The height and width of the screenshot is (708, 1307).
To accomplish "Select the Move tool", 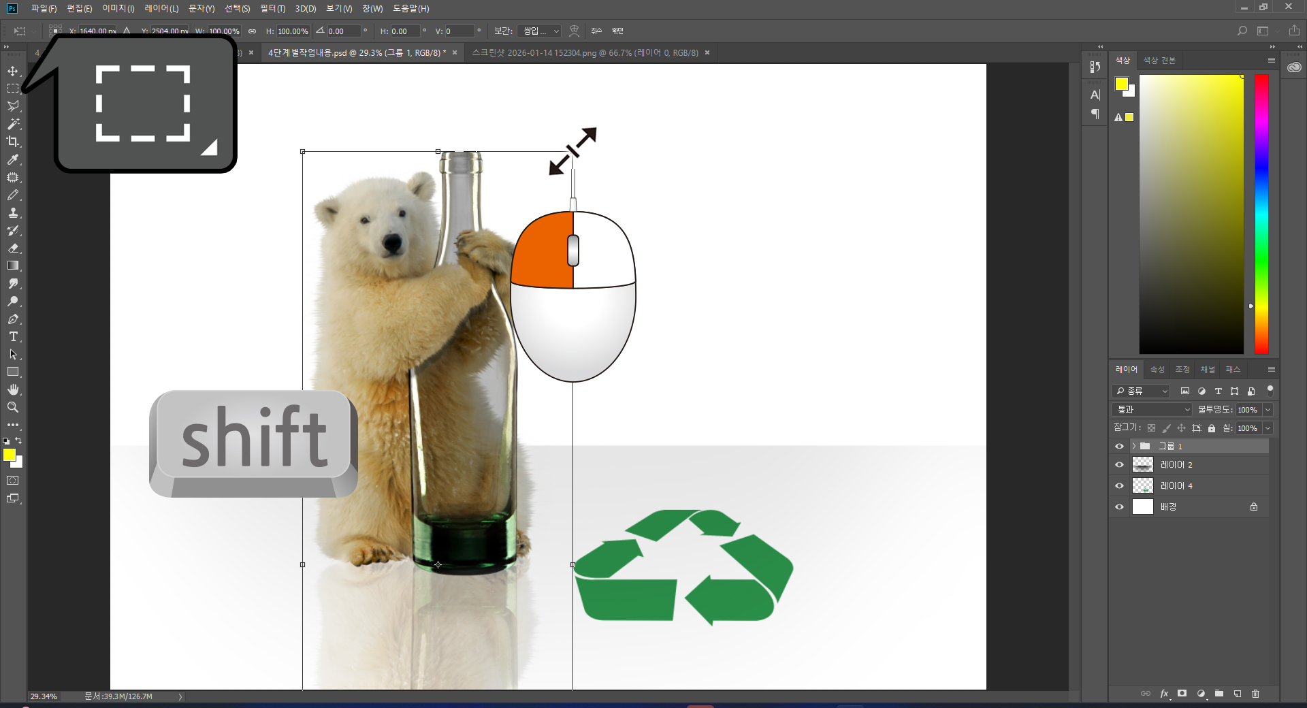I will point(13,71).
